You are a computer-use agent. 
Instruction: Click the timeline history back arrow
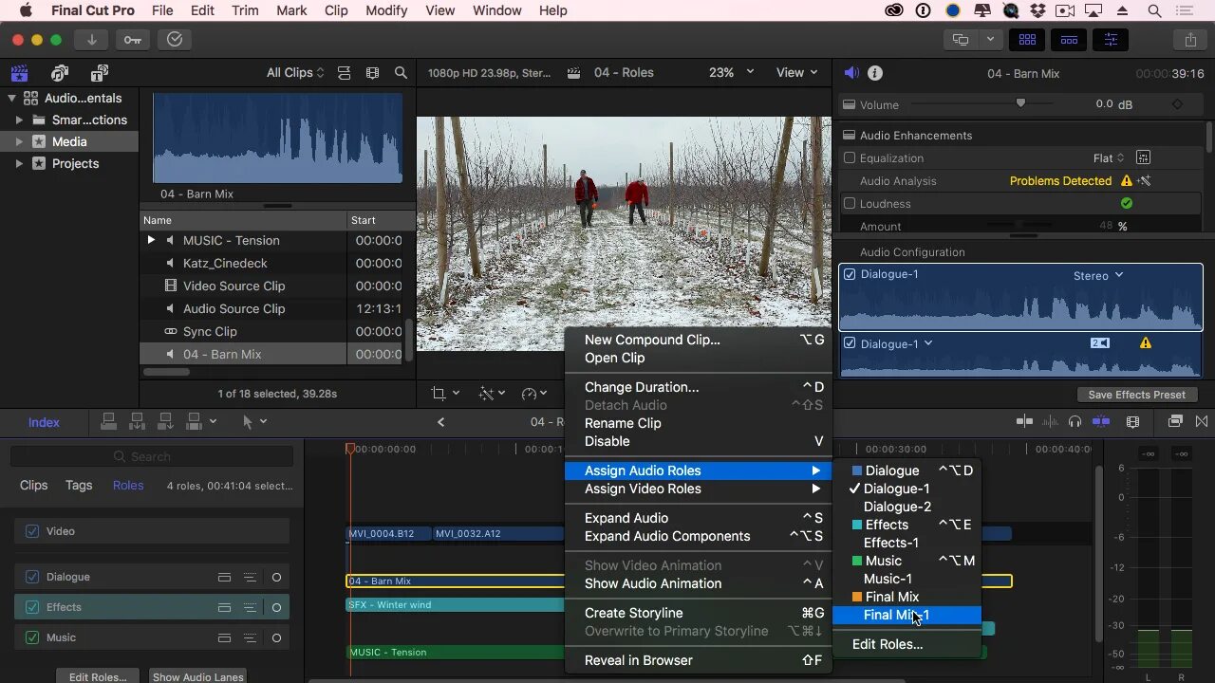(440, 422)
